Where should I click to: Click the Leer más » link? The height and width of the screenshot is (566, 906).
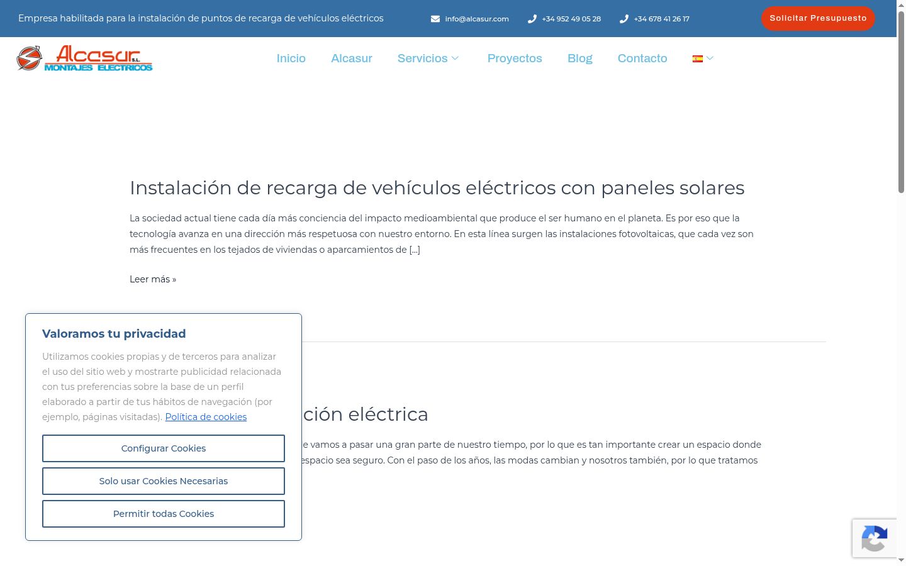(153, 279)
